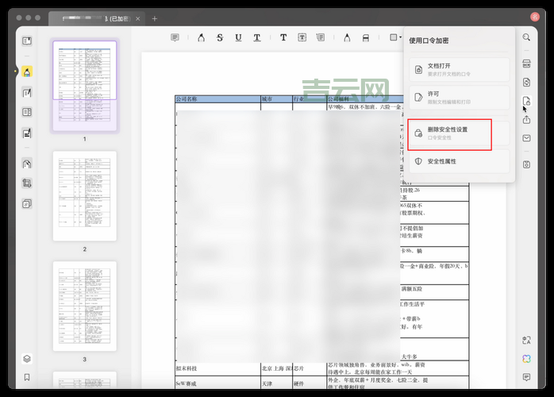The image size is (554, 397).
Task: Click the 天津 city cell
Action: pyautogui.click(x=277, y=384)
